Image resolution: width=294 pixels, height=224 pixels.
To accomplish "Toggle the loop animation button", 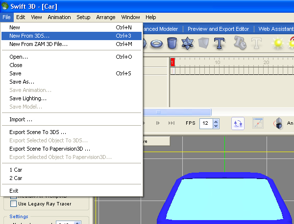I will pos(238,123).
